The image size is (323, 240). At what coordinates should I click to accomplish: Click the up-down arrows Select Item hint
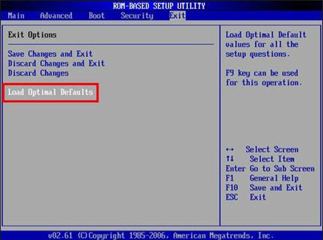click(x=260, y=159)
